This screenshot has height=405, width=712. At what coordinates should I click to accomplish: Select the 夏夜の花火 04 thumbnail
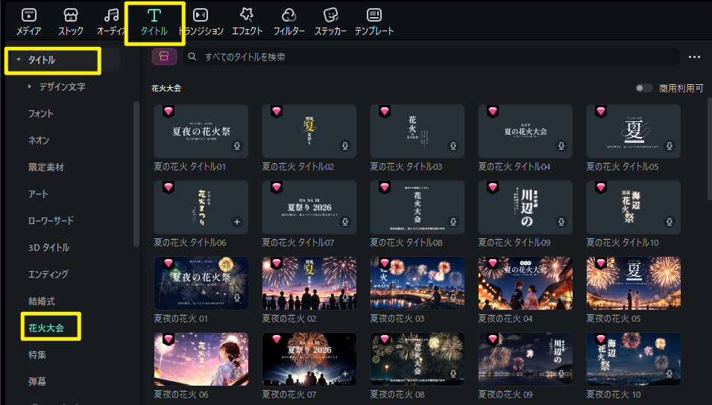point(526,283)
